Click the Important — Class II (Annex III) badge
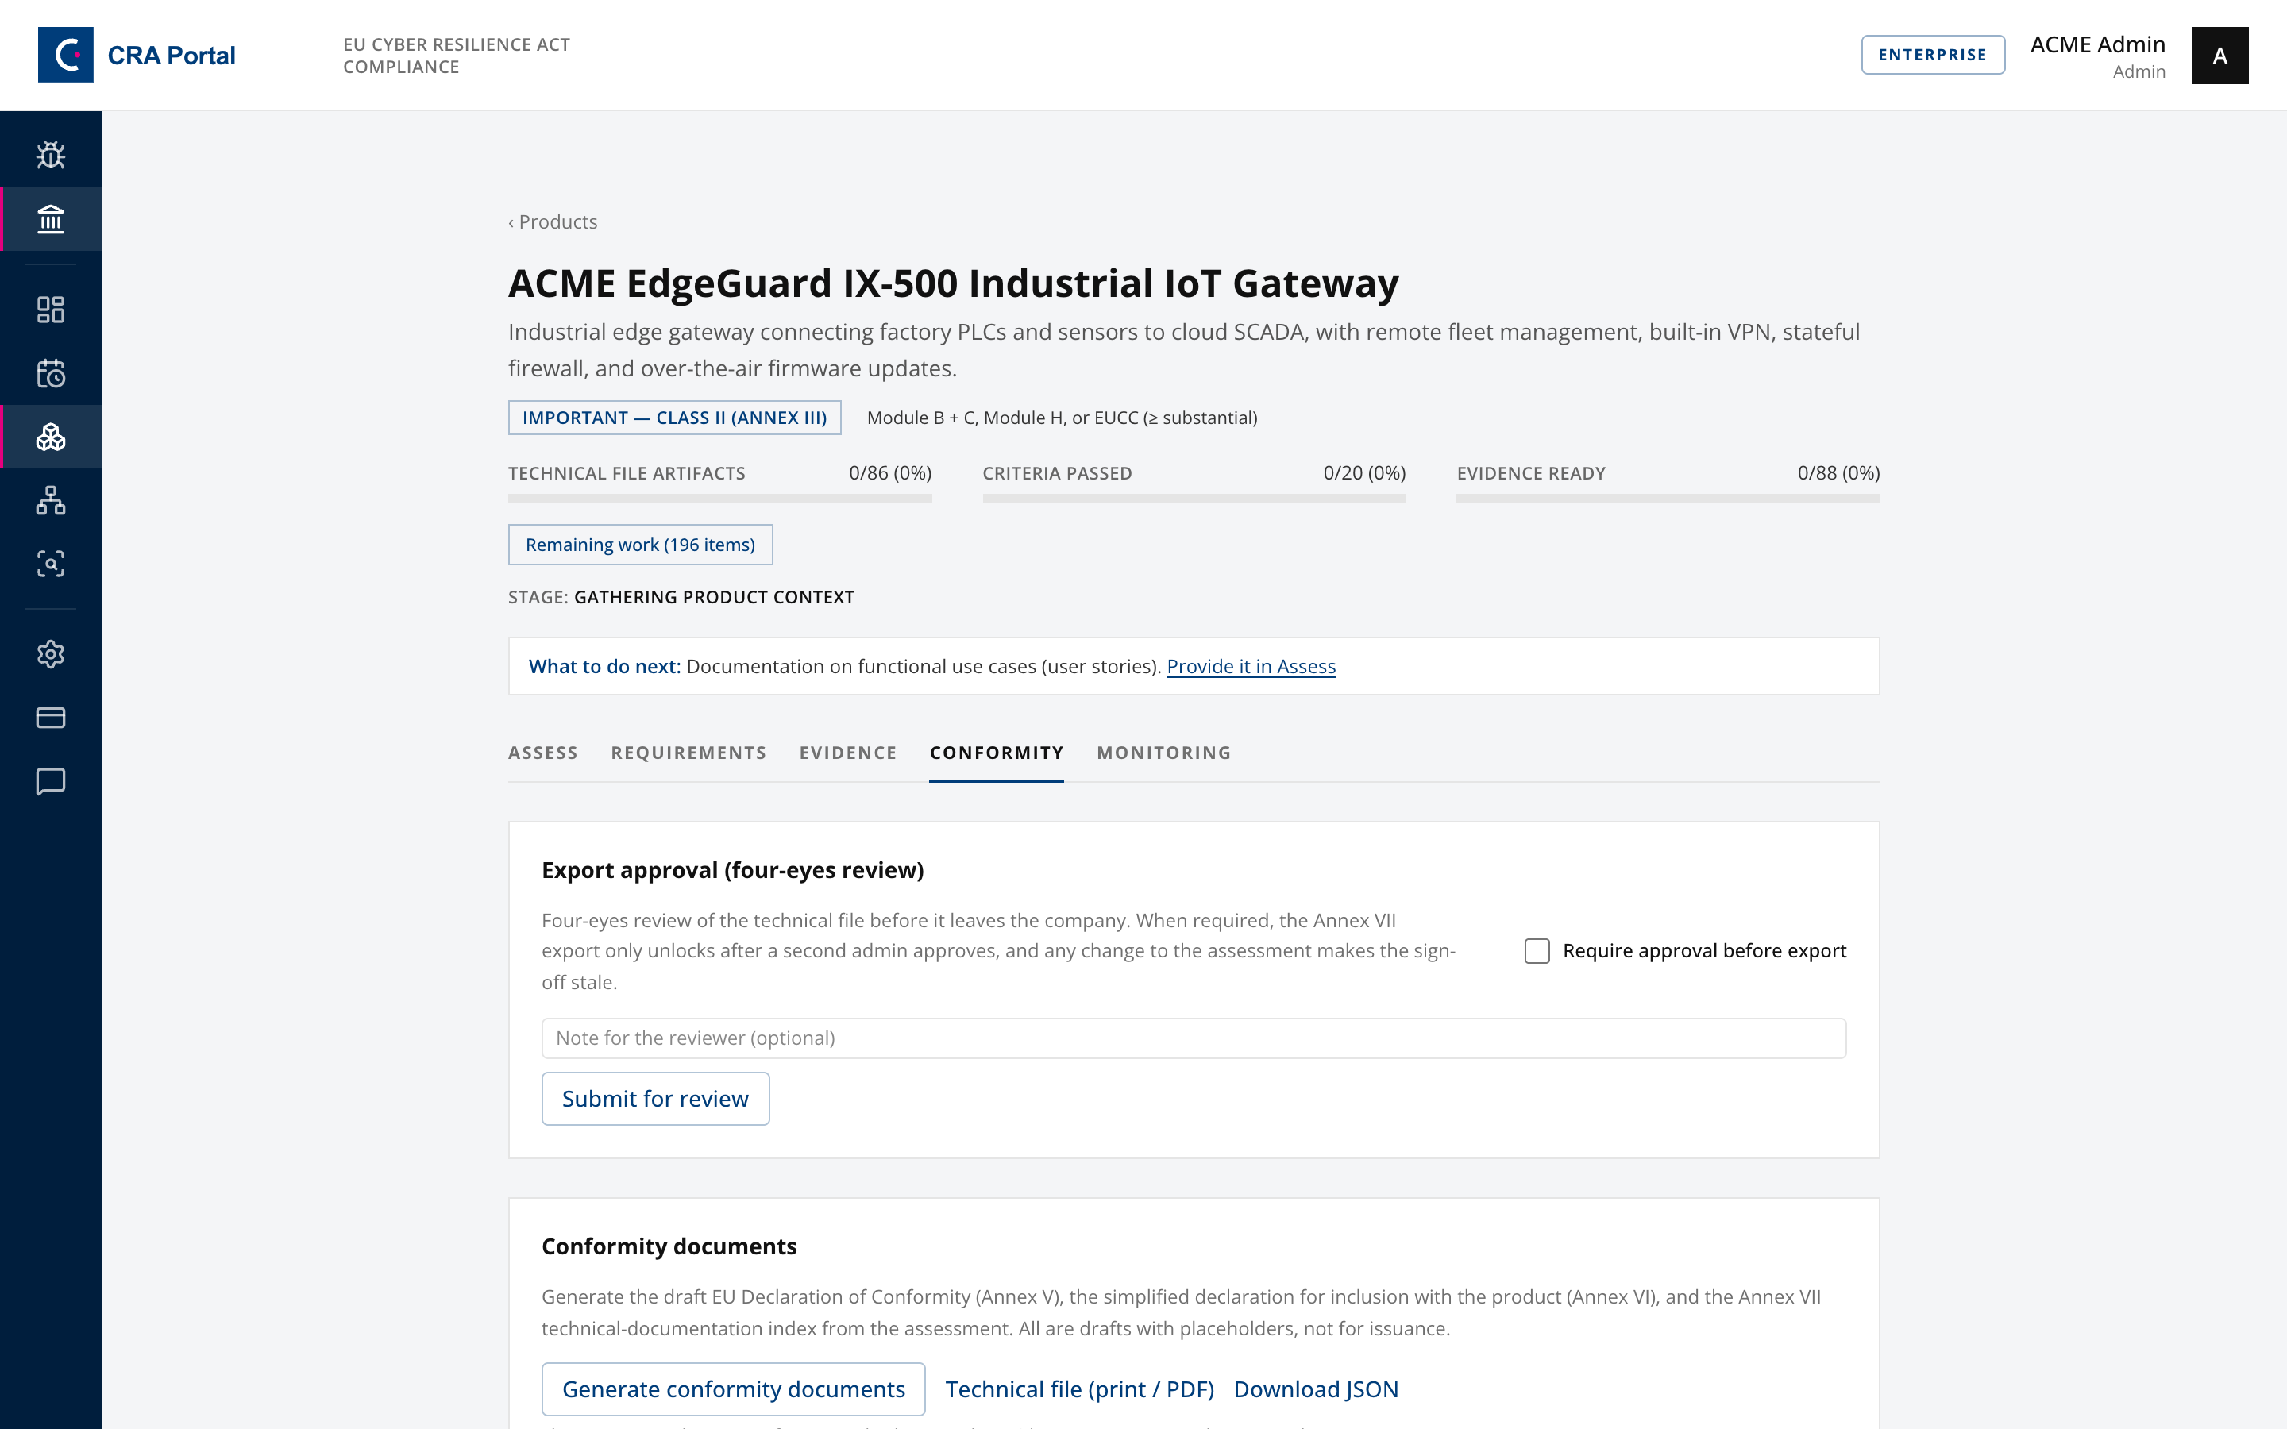This screenshot has width=2287, height=1429. [x=675, y=418]
